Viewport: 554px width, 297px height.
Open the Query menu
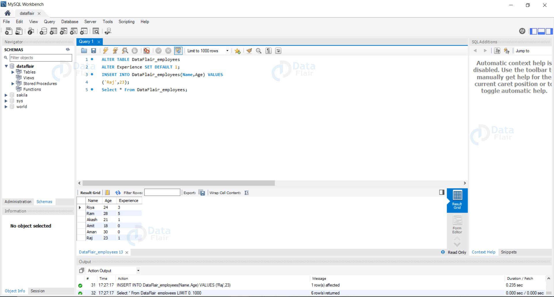[49, 22]
